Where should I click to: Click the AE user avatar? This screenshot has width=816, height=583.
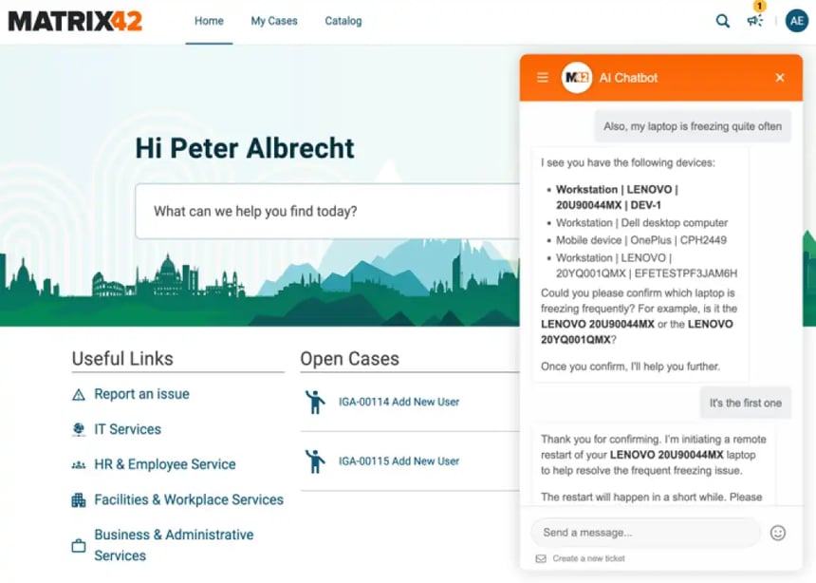(x=796, y=20)
